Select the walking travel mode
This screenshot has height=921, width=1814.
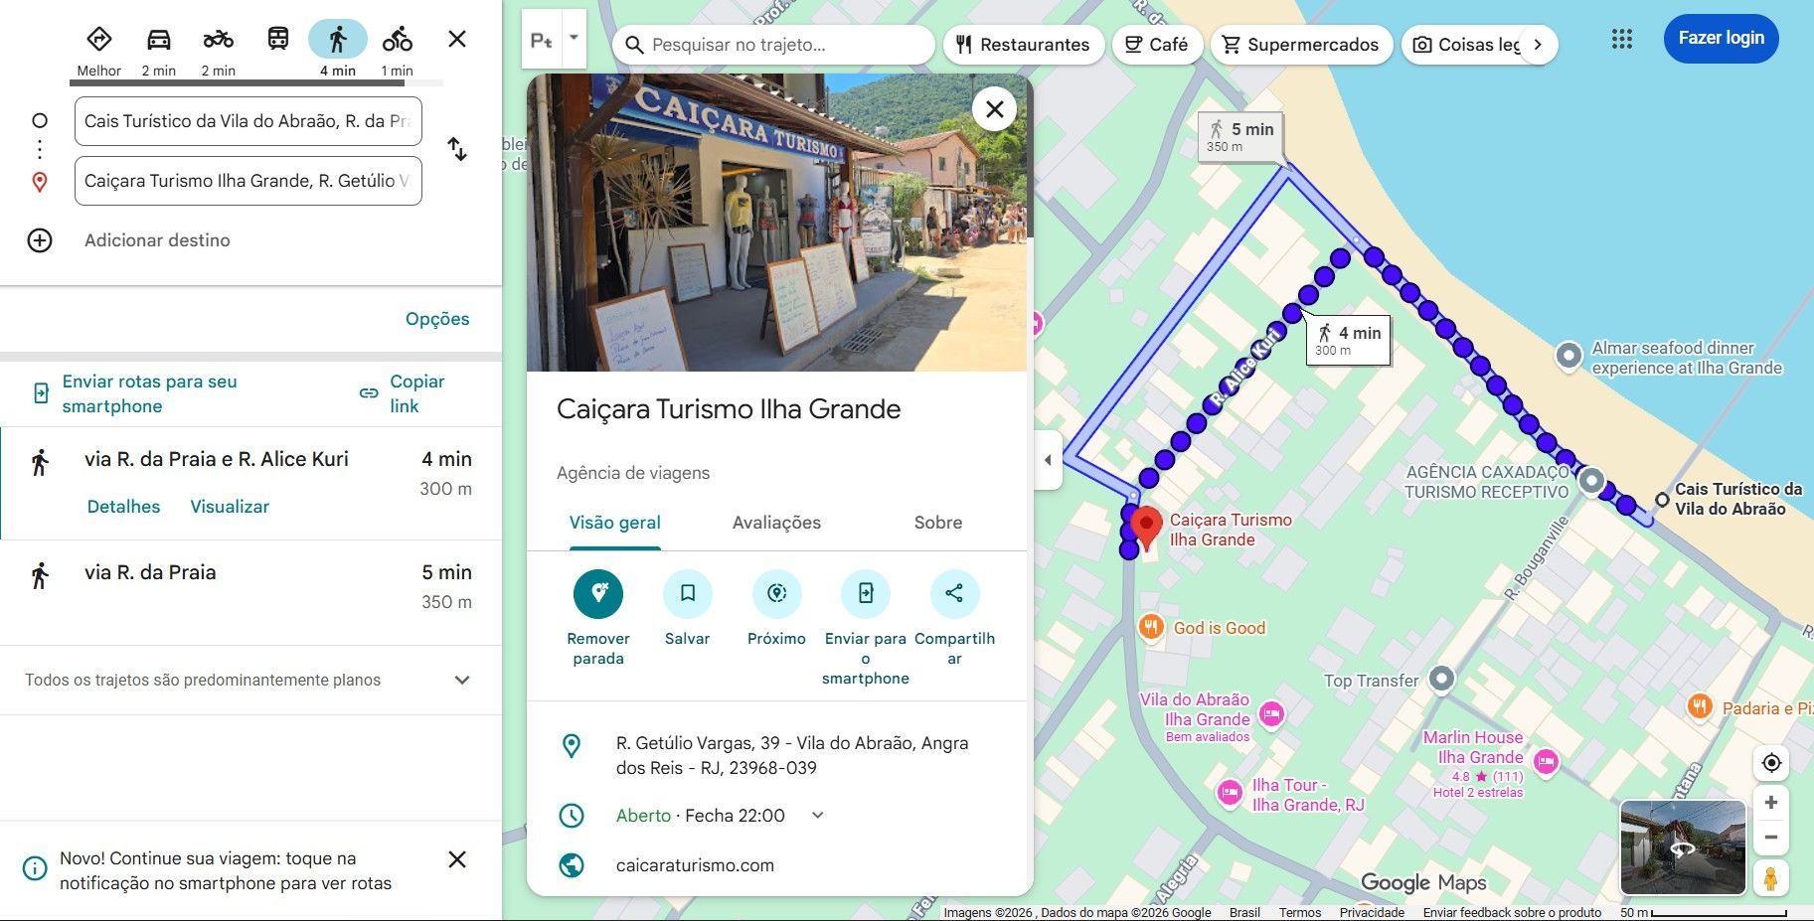(338, 50)
